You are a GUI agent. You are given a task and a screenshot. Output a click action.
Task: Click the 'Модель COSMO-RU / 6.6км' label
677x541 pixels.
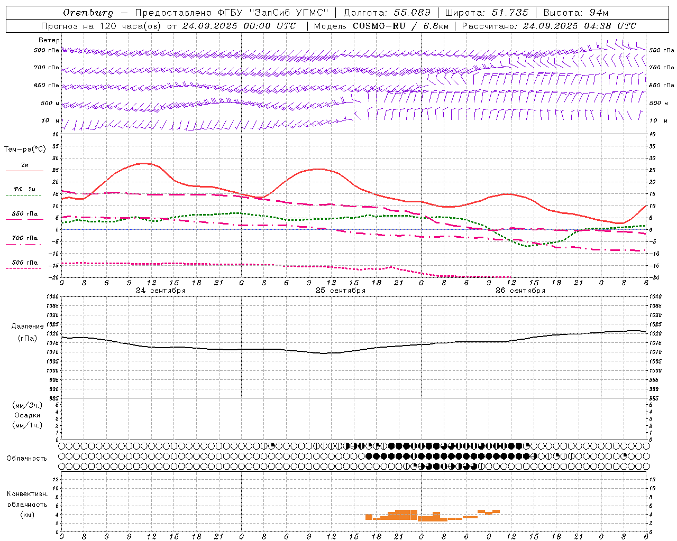381,26
